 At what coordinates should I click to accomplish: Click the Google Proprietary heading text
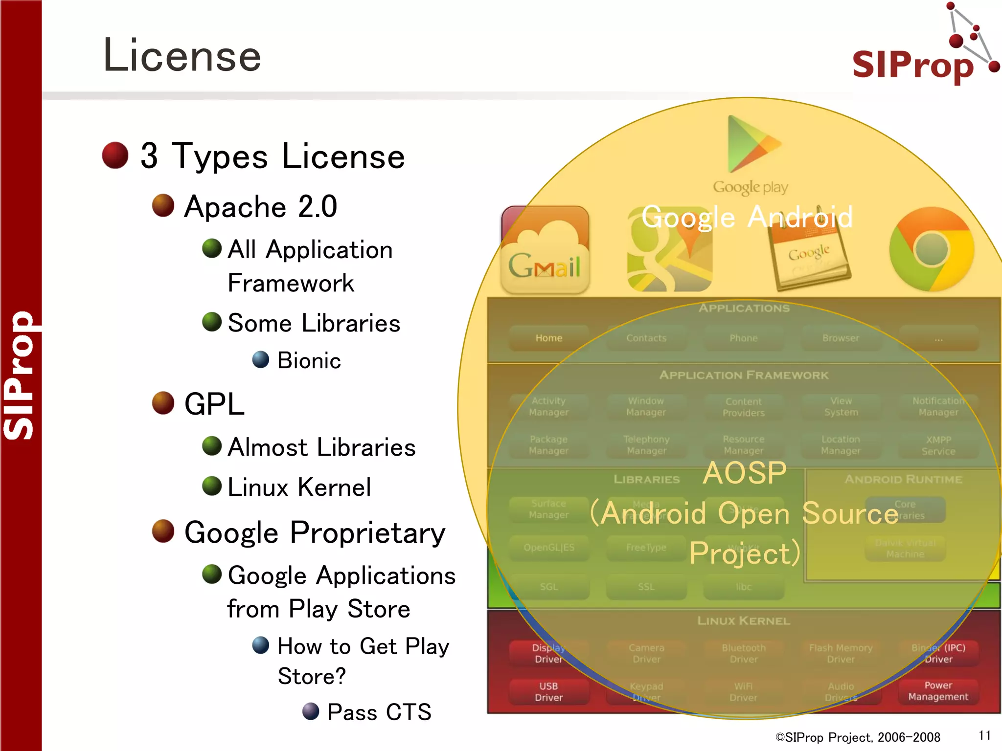pos(315,532)
